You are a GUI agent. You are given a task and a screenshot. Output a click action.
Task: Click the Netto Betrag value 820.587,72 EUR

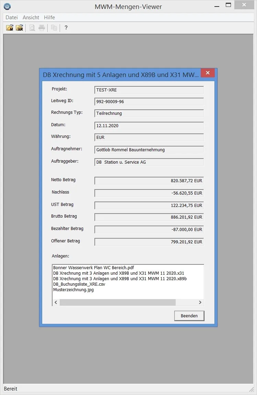tap(149, 180)
